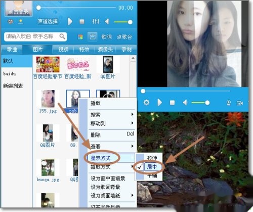The width and height of the screenshot is (253, 212).
Task: Expand the 播放方式 submenu
Action: click(112, 167)
